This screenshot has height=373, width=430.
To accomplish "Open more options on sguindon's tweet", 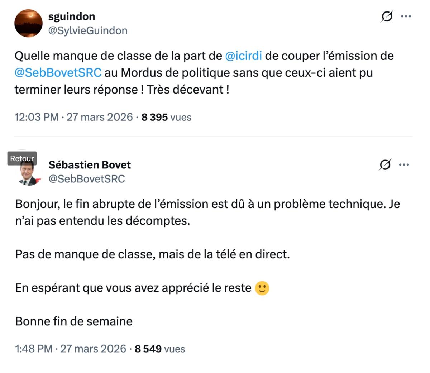I will point(406,16).
